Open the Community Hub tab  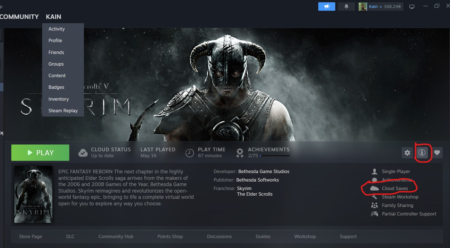[116, 236]
